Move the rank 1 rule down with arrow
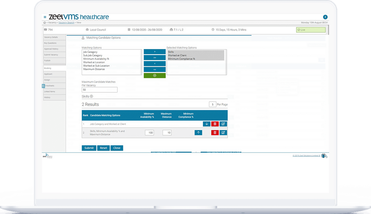Screen dimensions: 371x214 click(x=206, y=124)
